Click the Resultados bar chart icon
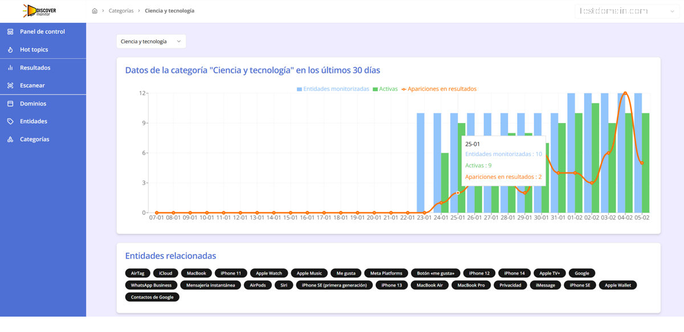The image size is (684, 332). [x=10, y=68]
